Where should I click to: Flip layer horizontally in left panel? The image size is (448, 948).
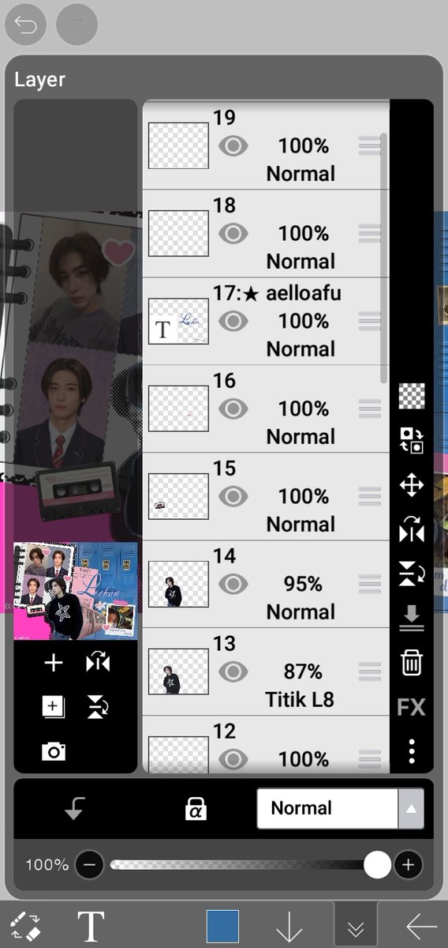97,663
